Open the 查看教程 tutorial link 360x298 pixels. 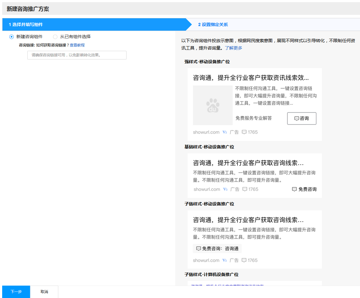tap(77, 45)
